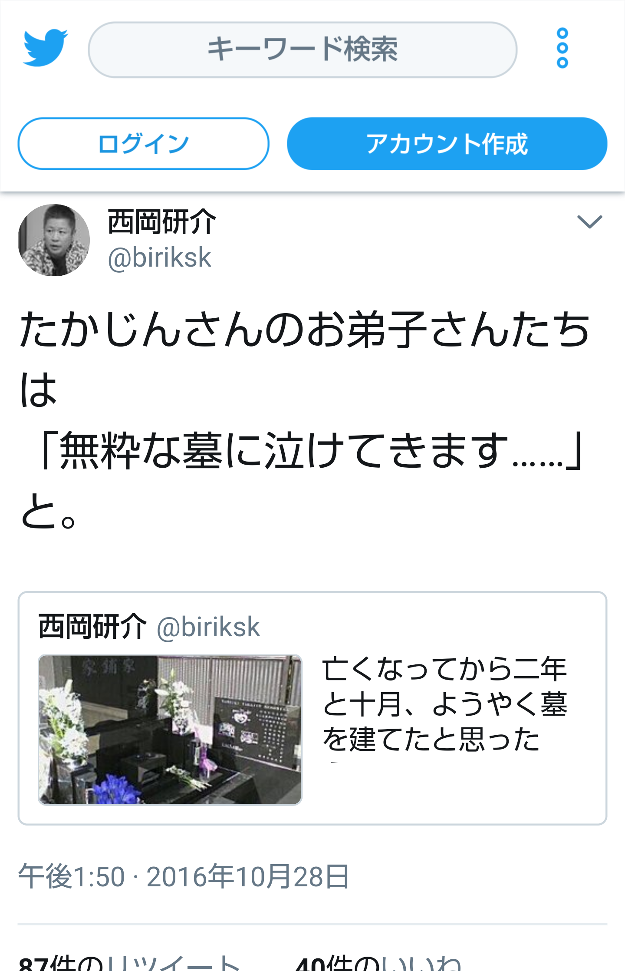This screenshot has width=625, height=971.
Task: Open quoted tweet text 亡くなってから二年
Action: [444, 669]
